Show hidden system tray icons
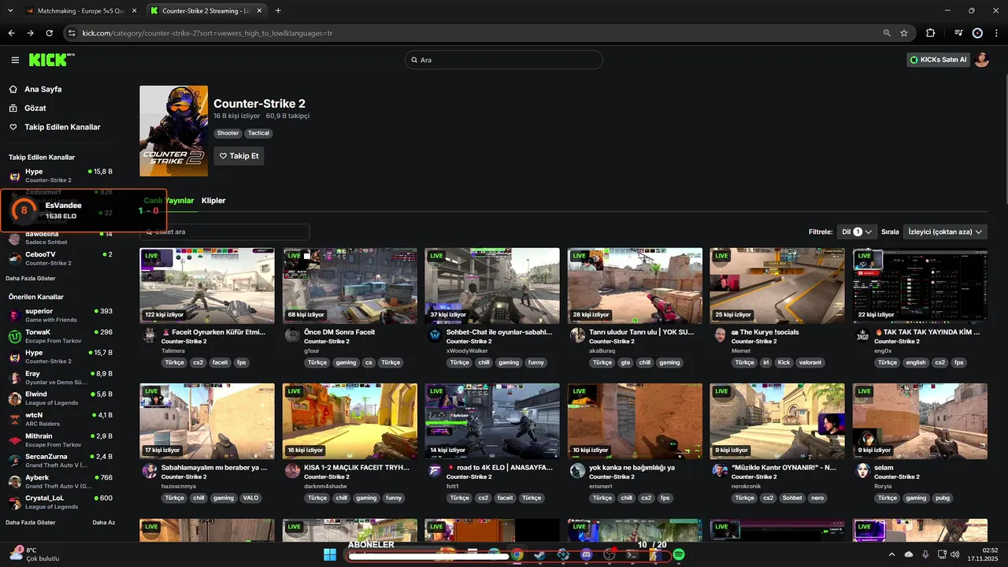This screenshot has height=567, width=1008. (891, 554)
